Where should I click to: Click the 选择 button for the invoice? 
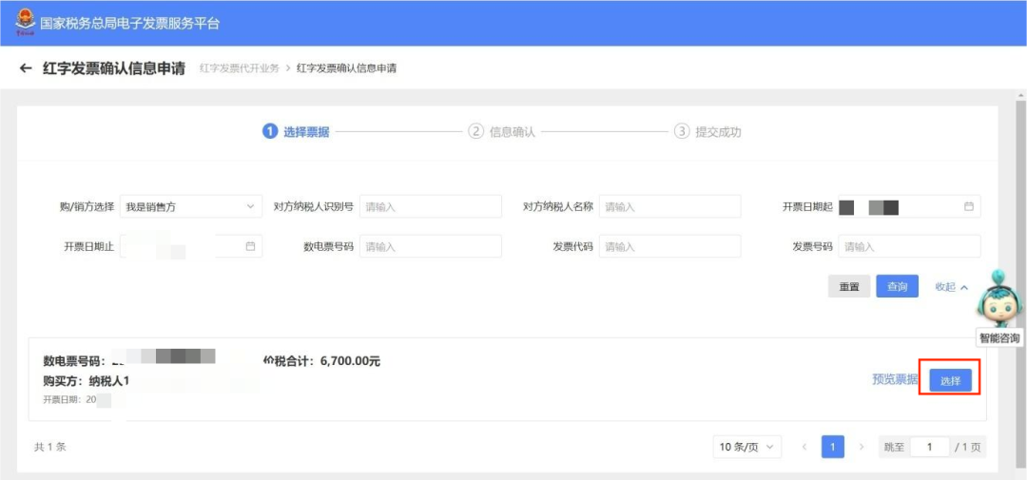click(x=950, y=381)
